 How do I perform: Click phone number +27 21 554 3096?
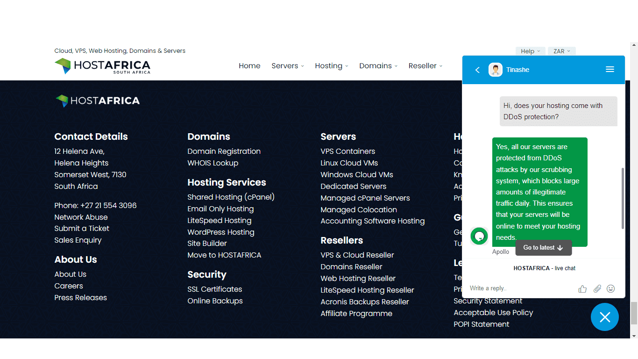click(108, 206)
